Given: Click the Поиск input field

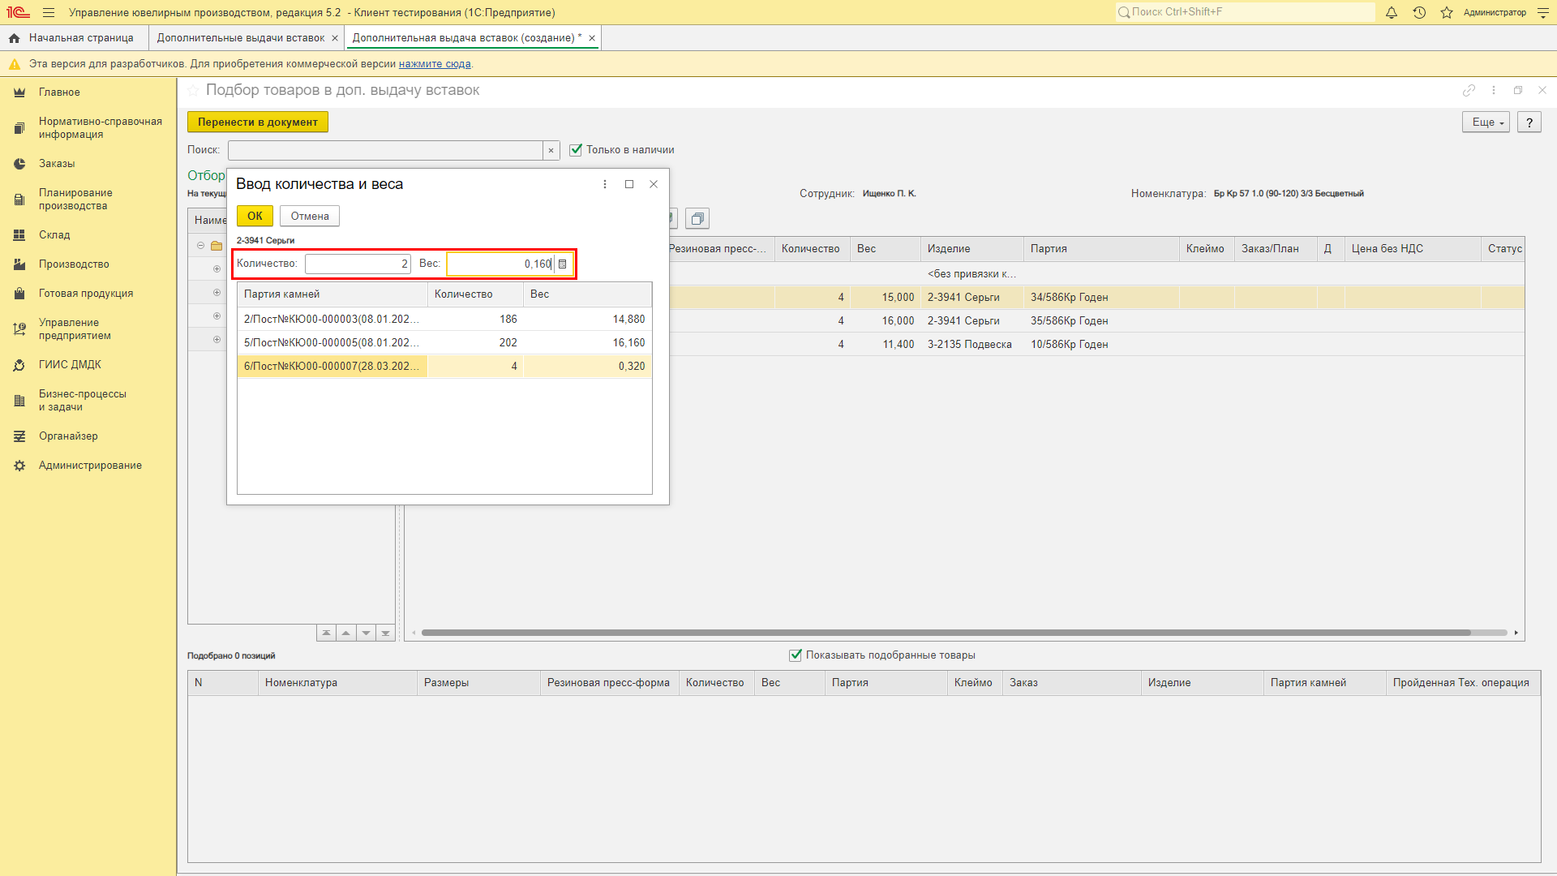Looking at the screenshot, I should click(x=385, y=150).
